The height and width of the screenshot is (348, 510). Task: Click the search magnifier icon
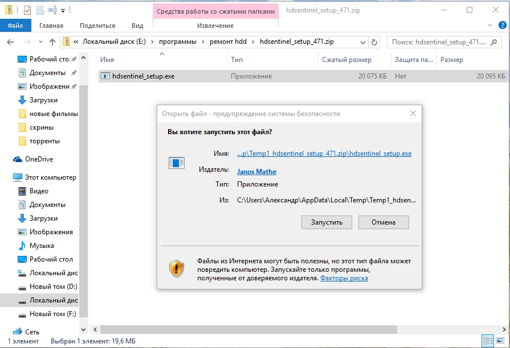coord(493,42)
